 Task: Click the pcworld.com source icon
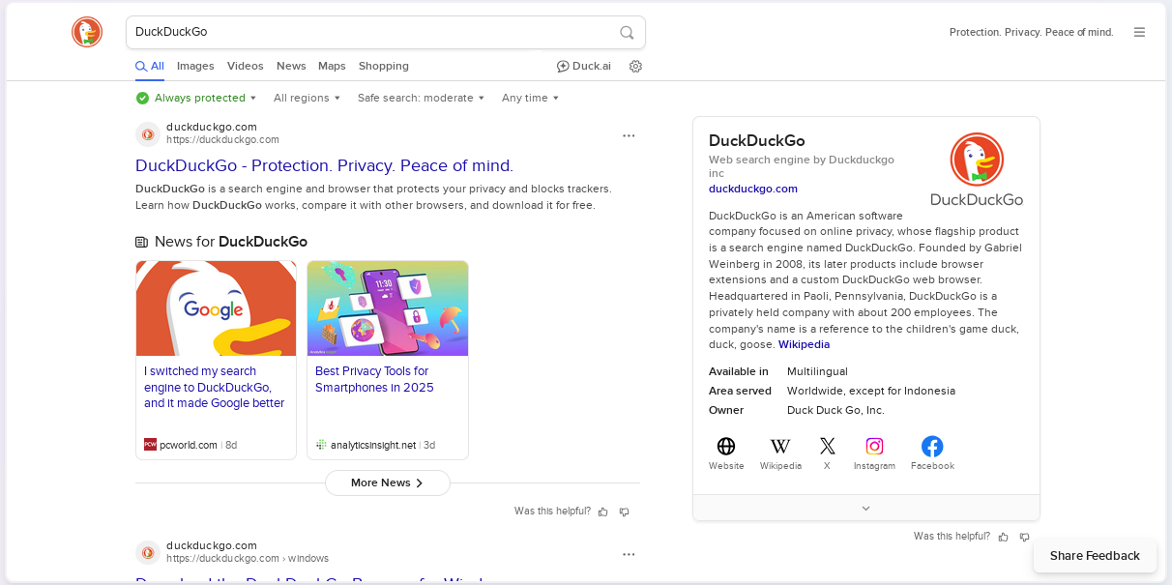coord(150,445)
